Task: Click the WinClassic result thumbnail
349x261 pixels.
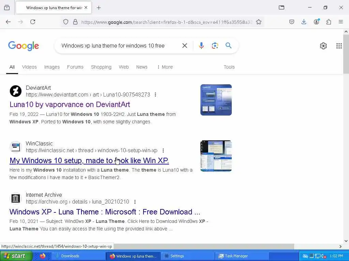Action: [x=216, y=156]
